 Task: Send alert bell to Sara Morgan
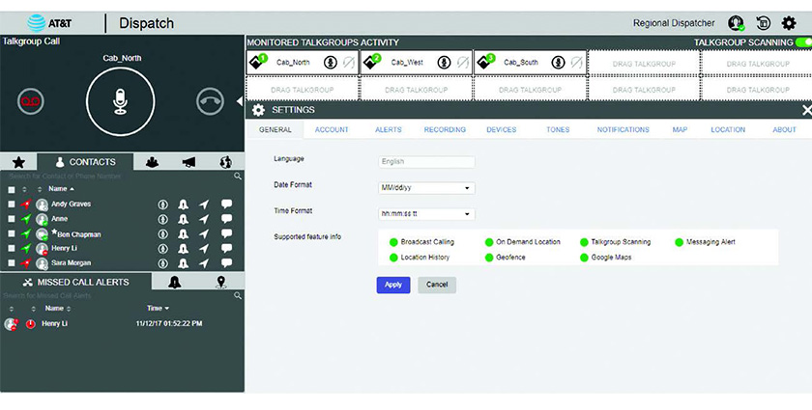(184, 263)
